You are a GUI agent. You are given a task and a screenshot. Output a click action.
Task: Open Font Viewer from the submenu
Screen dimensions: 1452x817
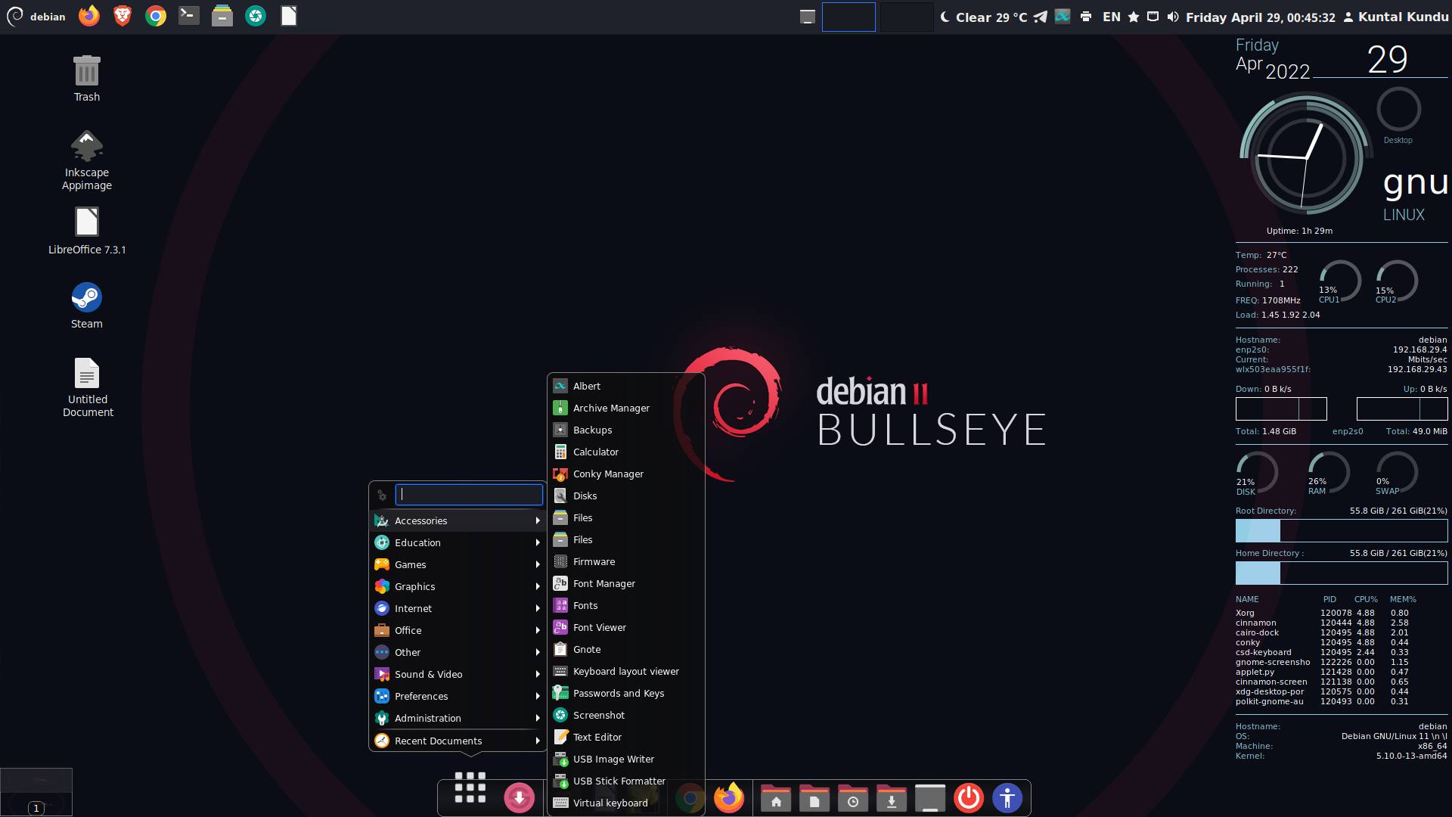[x=626, y=627]
